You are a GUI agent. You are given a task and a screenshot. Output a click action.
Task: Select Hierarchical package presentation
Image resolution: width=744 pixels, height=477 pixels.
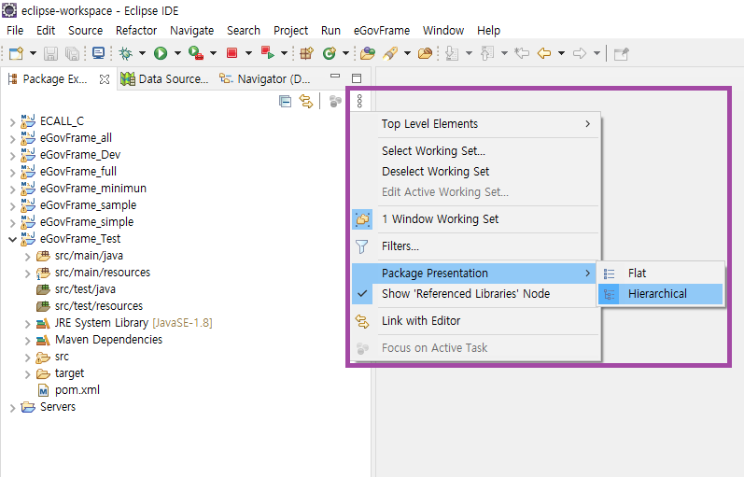pos(661,294)
